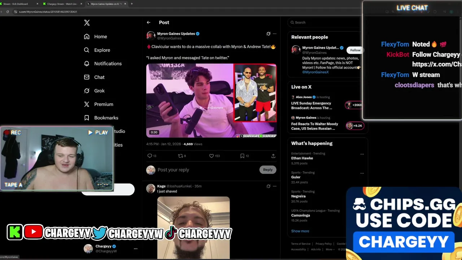Open the @MyronGainesX link
Screen dimensions: 462x260
coord(315,72)
